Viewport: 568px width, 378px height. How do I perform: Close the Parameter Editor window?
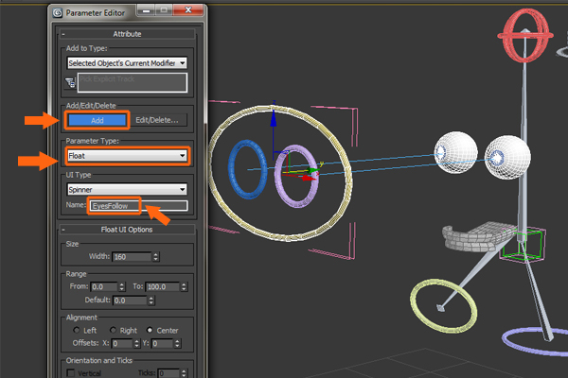pos(188,10)
